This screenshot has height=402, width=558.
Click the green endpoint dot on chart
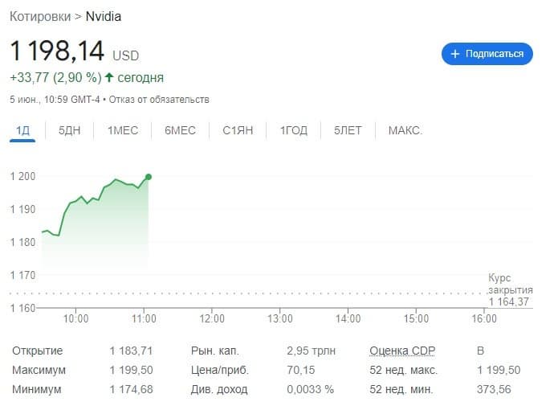(149, 176)
